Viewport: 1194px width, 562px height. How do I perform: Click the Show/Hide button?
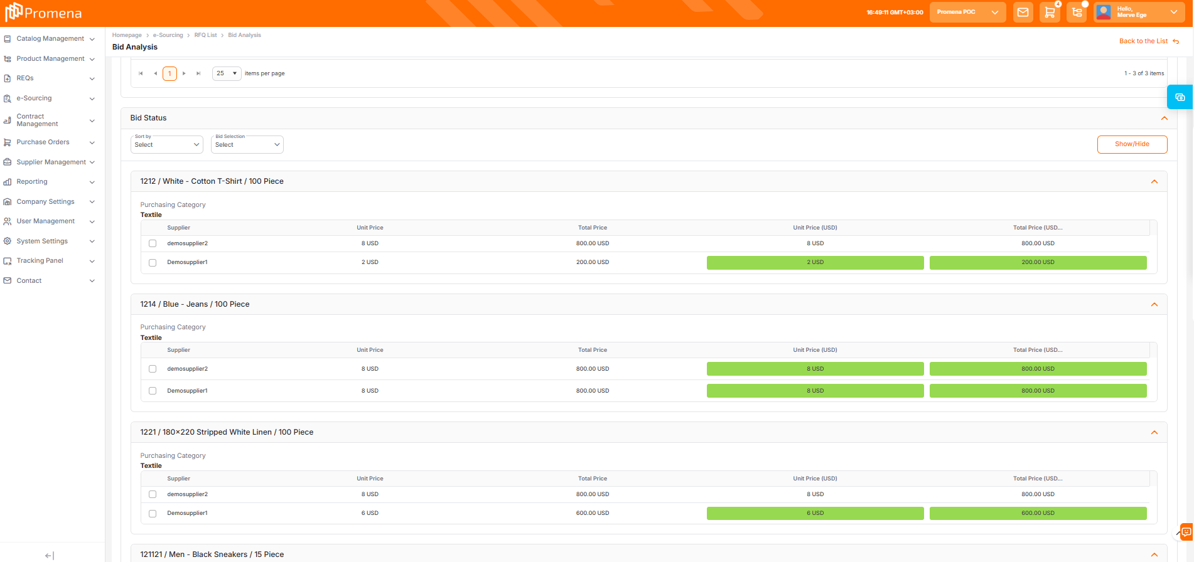(1132, 144)
